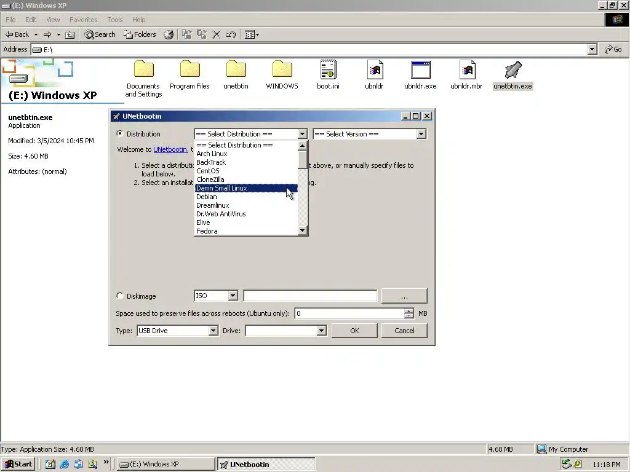Click distribution list scroll up arrow
The image size is (630, 472).
point(303,145)
